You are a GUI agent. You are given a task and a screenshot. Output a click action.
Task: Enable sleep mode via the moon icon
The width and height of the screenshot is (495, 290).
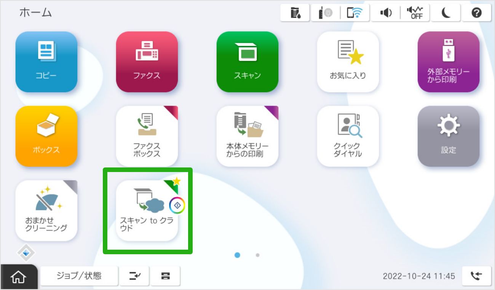[445, 13]
